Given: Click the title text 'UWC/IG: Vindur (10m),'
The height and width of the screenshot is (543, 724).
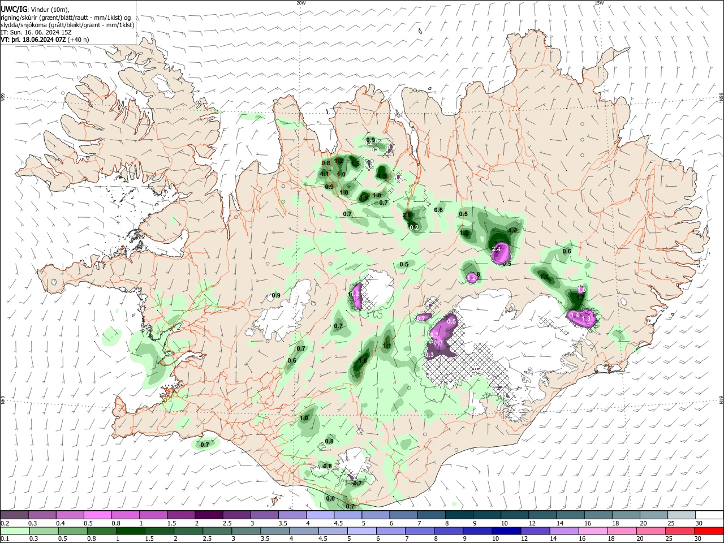Looking at the screenshot, I should [x=34, y=9].
